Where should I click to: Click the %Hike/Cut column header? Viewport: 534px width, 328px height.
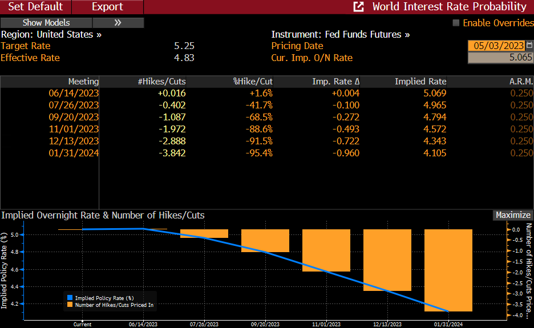253,82
